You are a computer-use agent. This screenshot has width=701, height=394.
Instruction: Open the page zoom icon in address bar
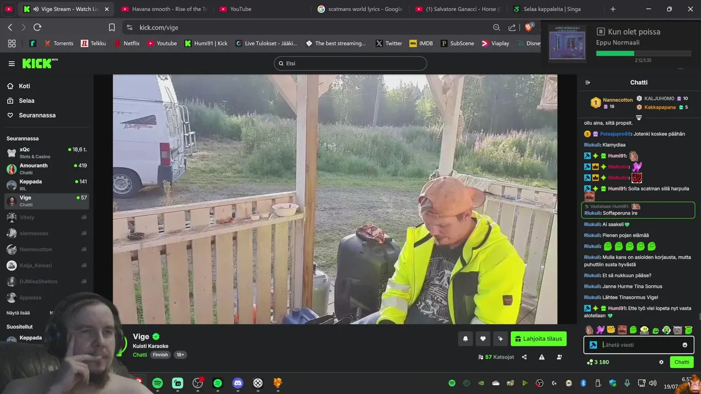point(497,27)
